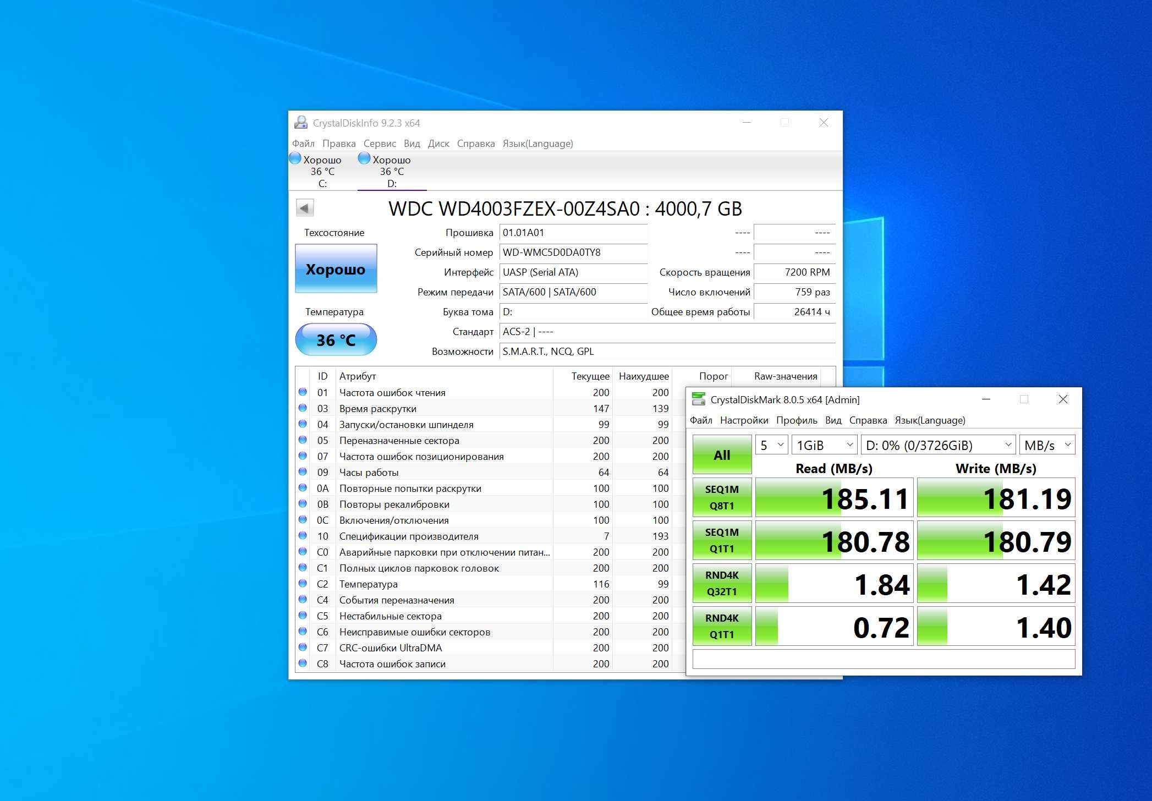Click the serial number field WD-WMC5D0DA0TY8
This screenshot has height=801, width=1152.
tap(573, 253)
